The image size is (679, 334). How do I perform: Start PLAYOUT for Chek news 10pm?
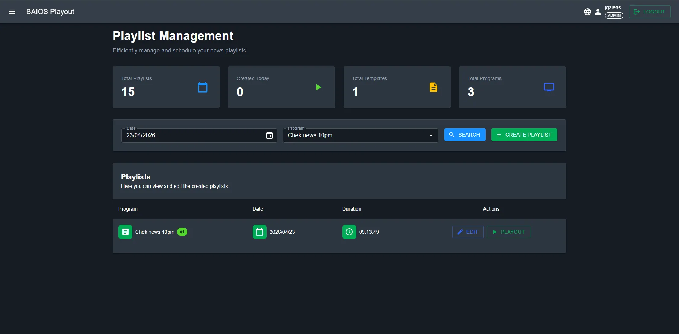pos(508,232)
